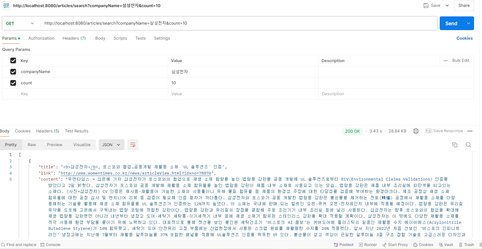The height and width of the screenshot is (249, 482).
Task: Open Cookies from the status bar
Action: pos(423,245)
